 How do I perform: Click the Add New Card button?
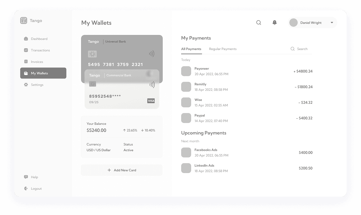(122, 170)
